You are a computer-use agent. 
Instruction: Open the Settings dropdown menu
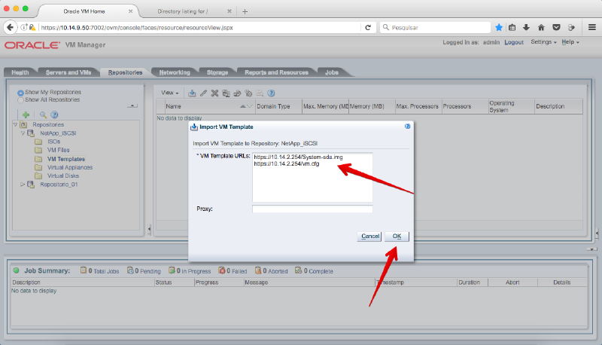(x=543, y=42)
